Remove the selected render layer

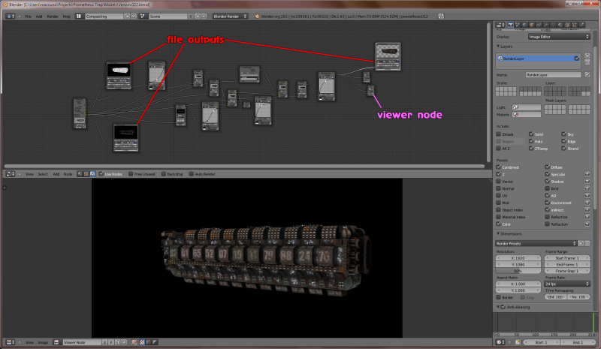tap(587, 62)
